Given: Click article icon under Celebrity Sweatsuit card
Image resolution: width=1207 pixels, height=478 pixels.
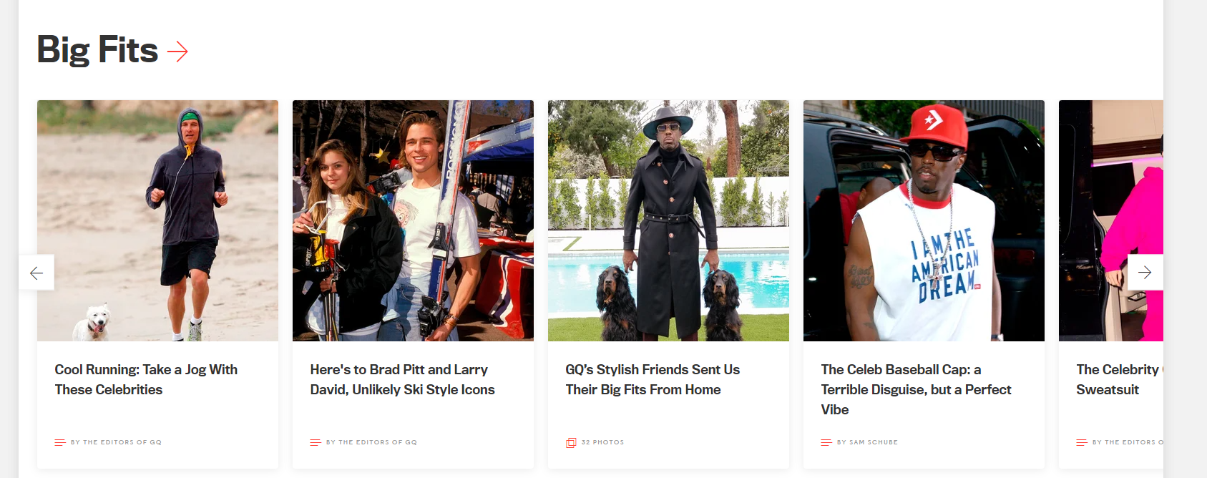Looking at the screenshot, I should pyautogui.click(x=1082, y=442).
